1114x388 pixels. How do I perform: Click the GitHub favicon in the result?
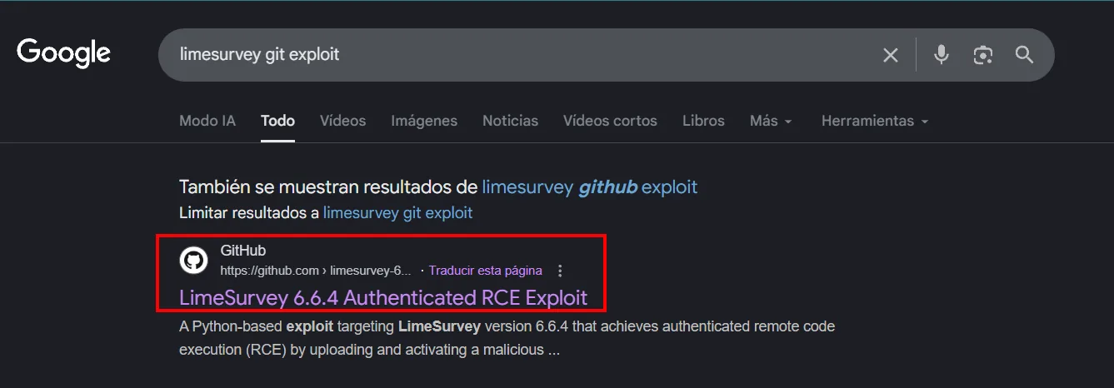(193, 261)
